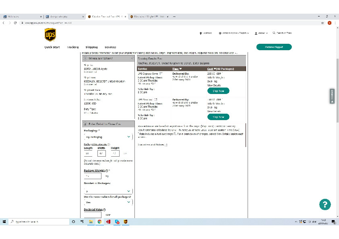Open the Number of Packages dropdown
This screenshot has width=339, height=239.
coord(107,191)
